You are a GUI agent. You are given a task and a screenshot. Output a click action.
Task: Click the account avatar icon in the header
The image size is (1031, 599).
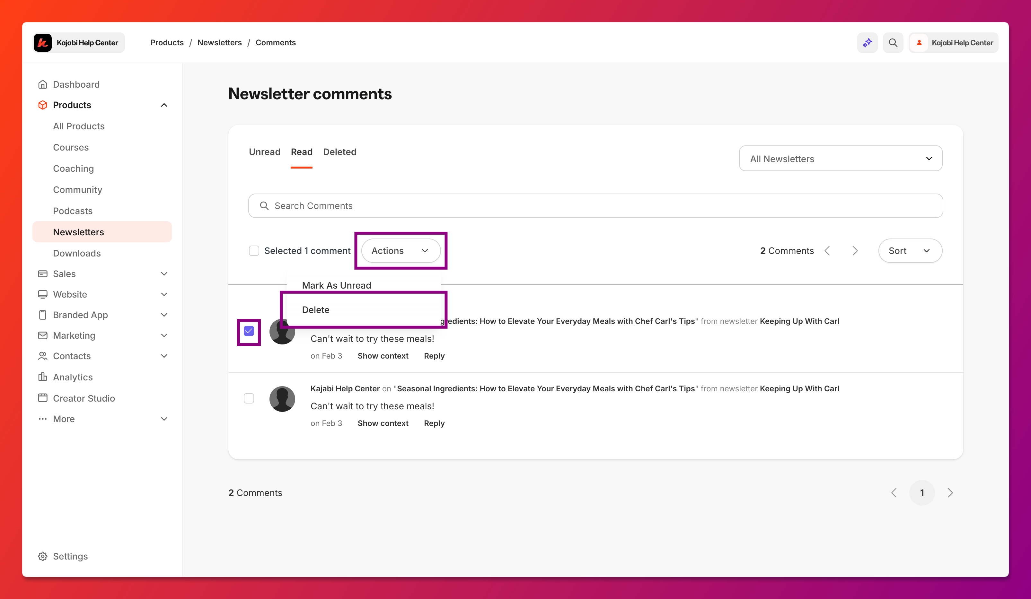tap(919, 42)
